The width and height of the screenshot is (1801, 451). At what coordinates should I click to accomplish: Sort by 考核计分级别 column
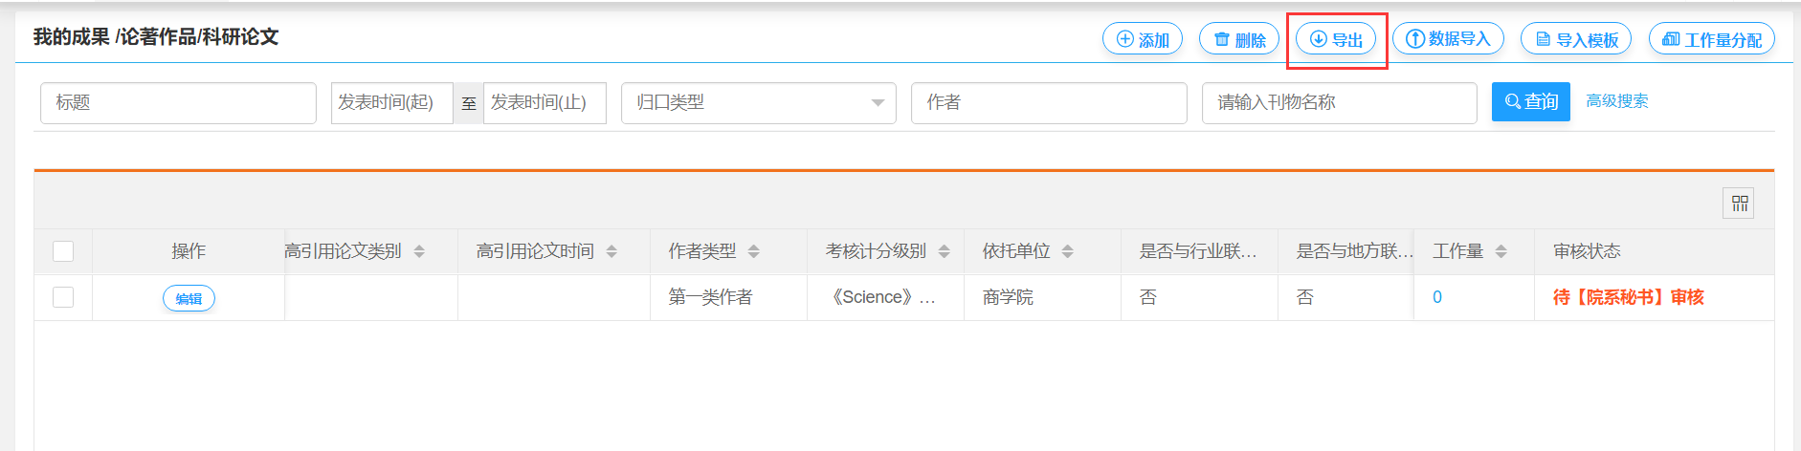[x=945, y=251]
